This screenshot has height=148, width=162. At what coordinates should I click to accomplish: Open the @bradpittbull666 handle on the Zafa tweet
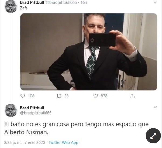[x=61, y=2]
